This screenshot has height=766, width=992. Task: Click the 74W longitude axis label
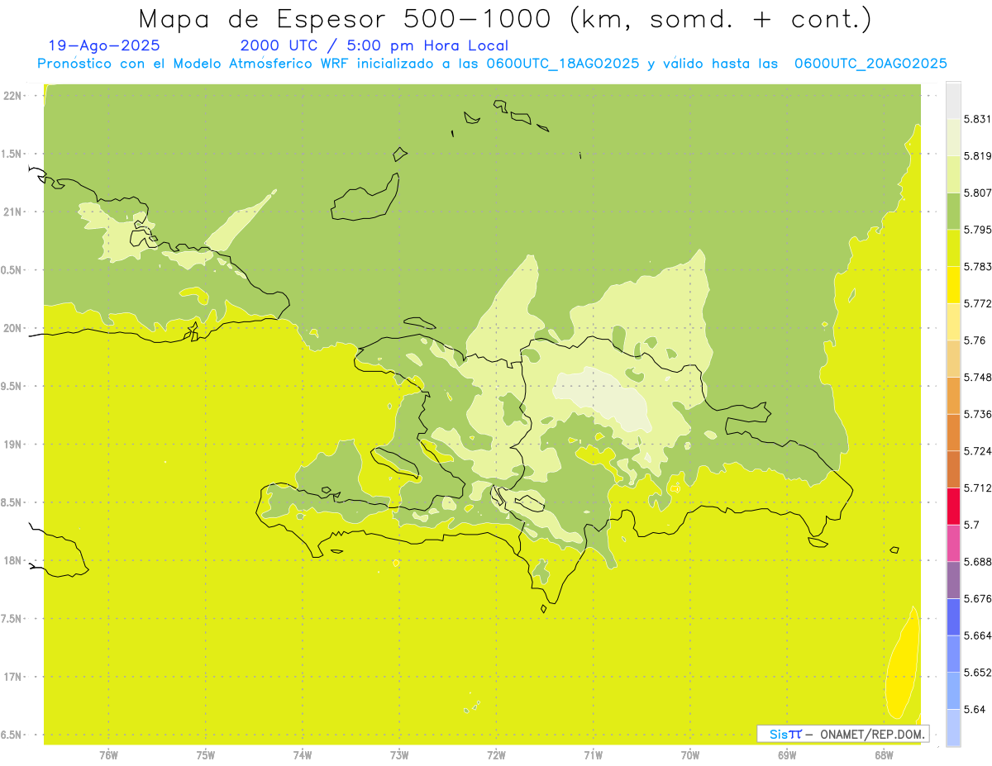[303, 754]
